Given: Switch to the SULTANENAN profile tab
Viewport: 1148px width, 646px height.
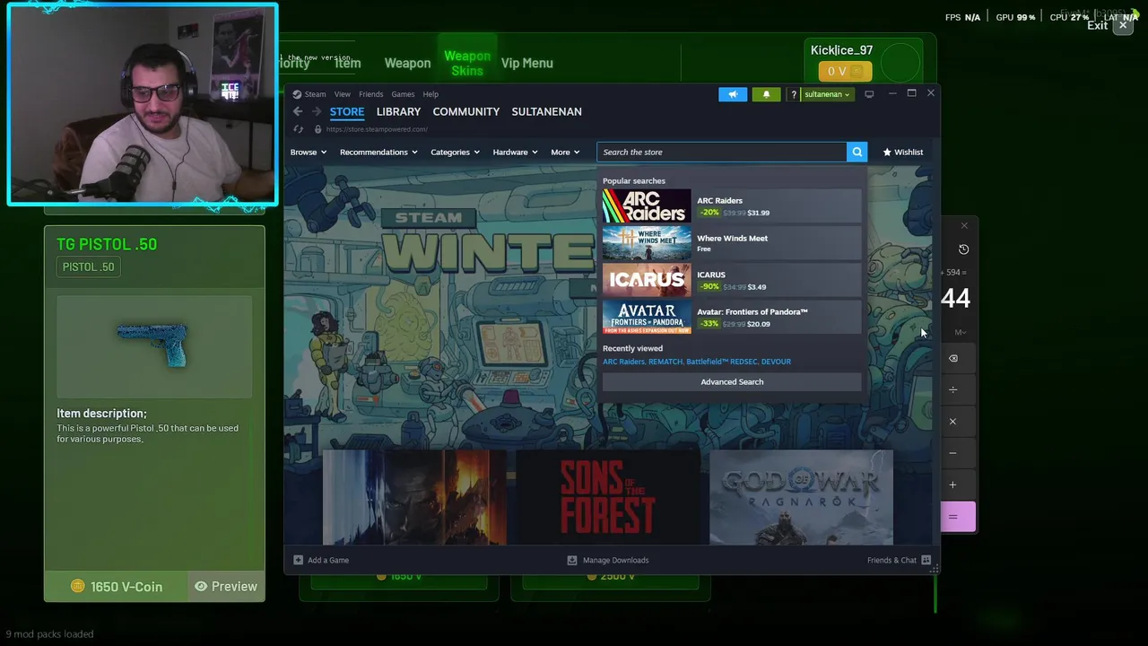Looking at the screenshot, I should pos(546,111).
